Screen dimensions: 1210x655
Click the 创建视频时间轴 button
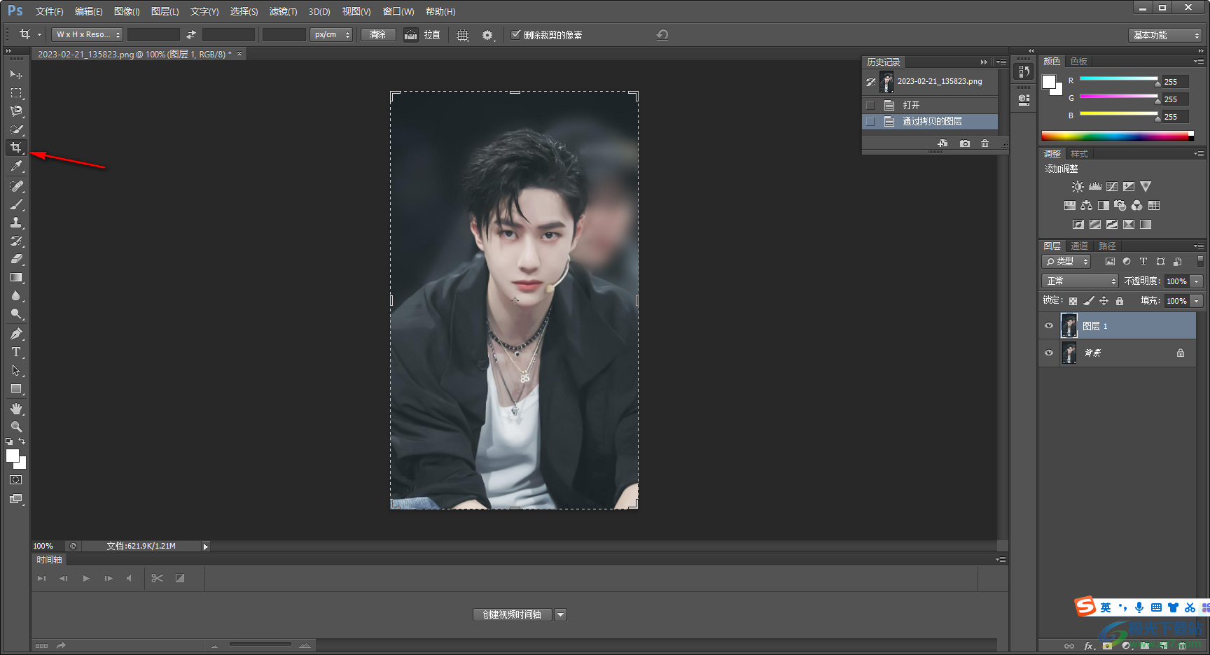(x=512, y=614)
